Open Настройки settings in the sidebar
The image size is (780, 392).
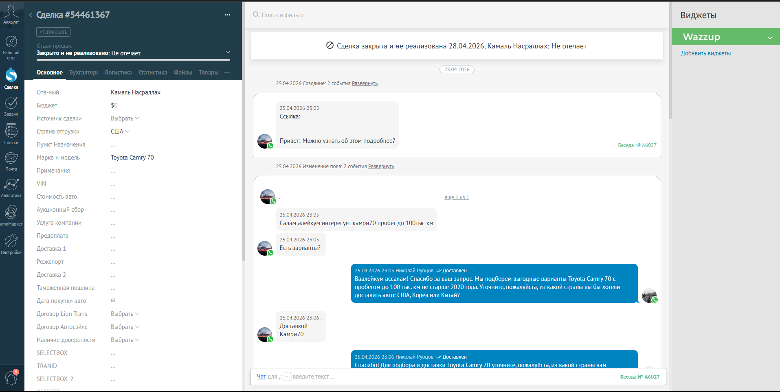pyautogui.click(x=11, y=244)
